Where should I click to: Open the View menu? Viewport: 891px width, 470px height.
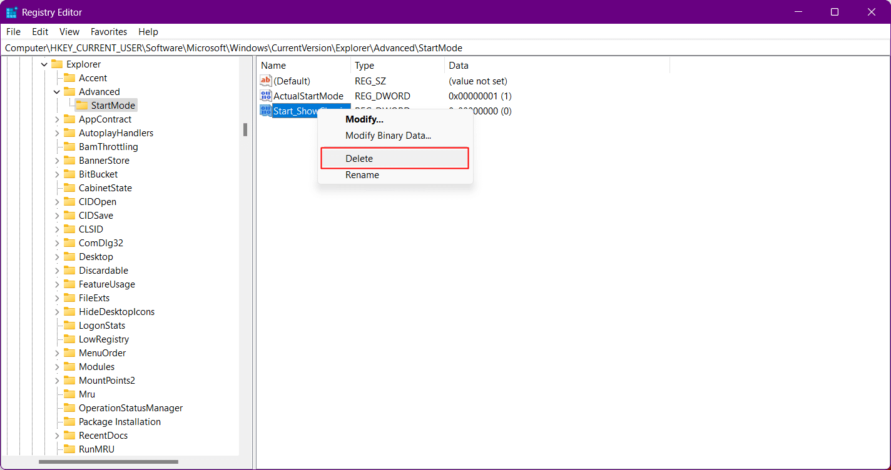(69, 32)
